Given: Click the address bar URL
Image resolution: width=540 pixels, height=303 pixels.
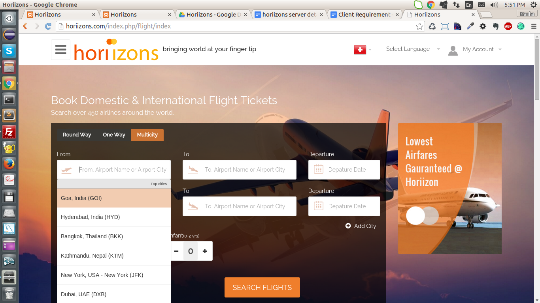Looking at the screenshot, I should pos(119,26).
